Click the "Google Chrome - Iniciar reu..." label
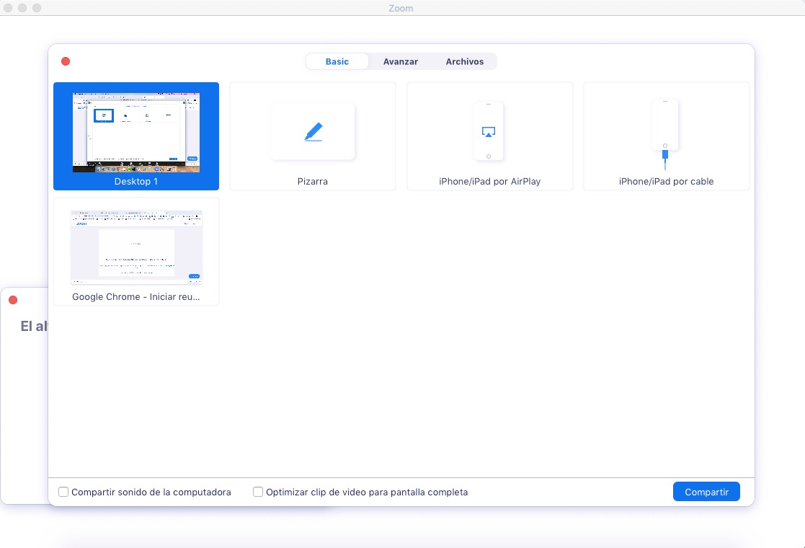 [x=136, y=297]
